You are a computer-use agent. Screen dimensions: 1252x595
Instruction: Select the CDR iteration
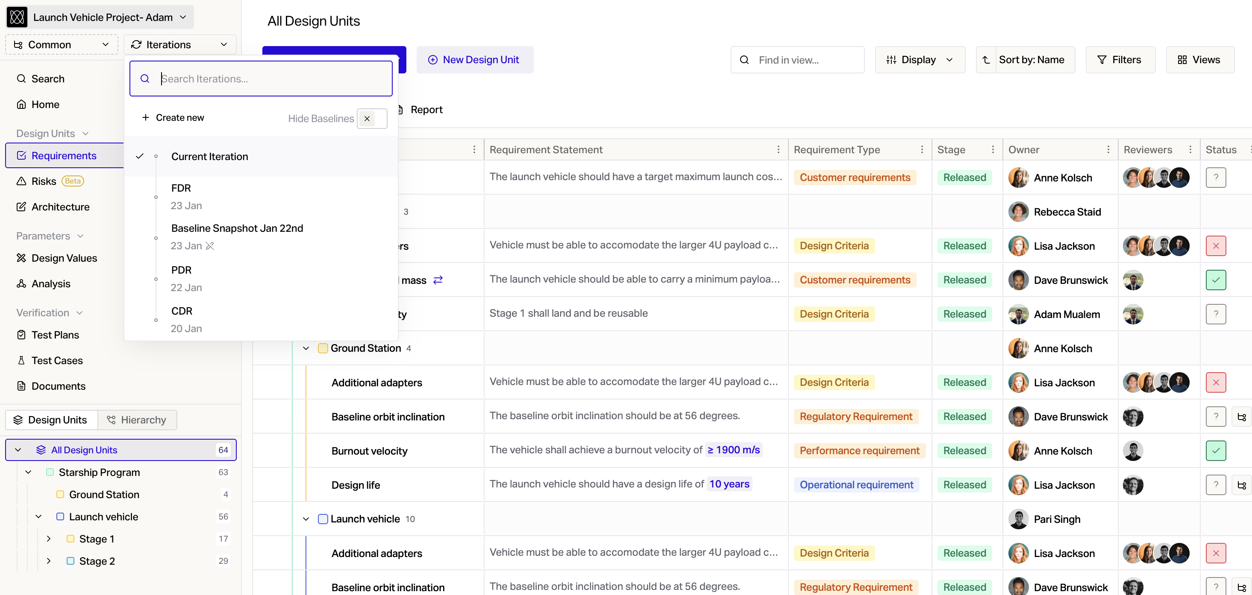pos(261,319)
